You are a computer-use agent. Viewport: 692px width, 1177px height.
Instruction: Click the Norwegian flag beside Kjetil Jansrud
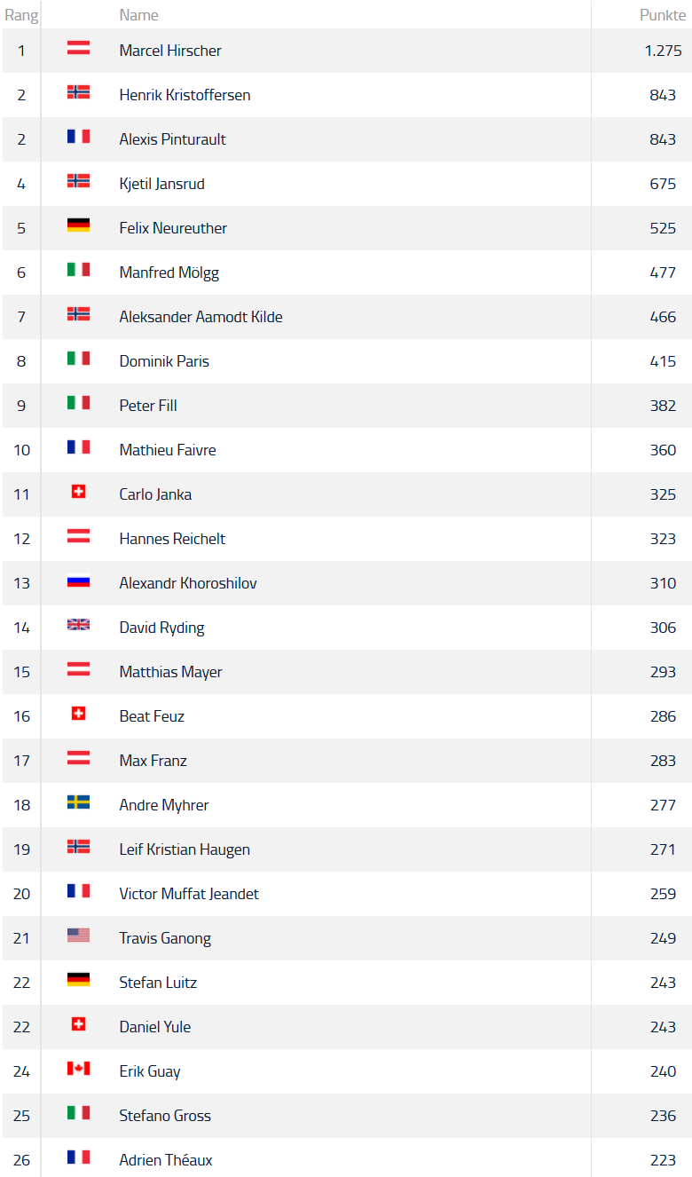pos(78,182)
